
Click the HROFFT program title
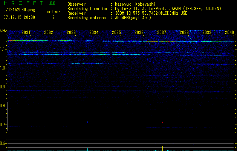pyautogui.click(x=23, y=3)
